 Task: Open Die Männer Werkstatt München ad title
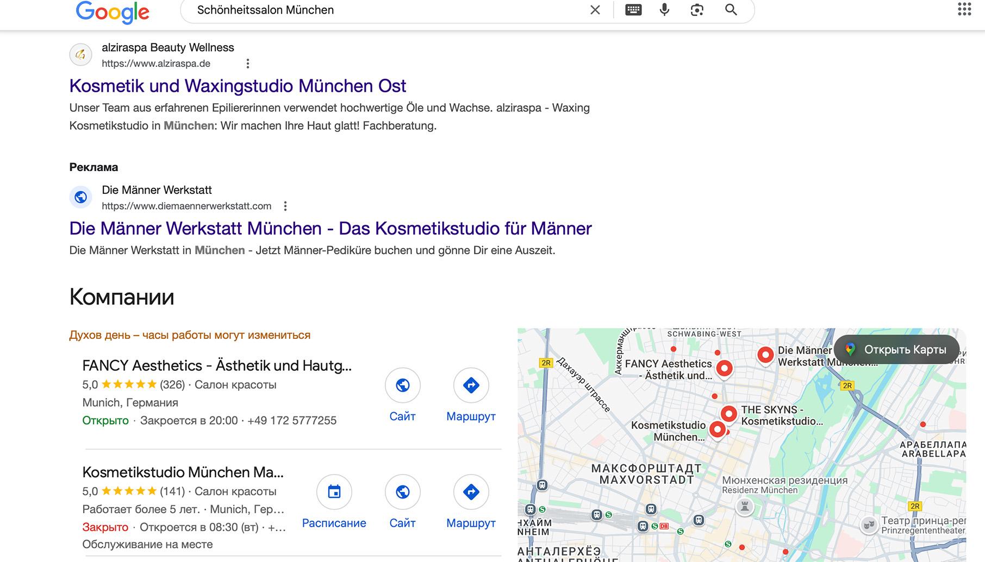[331, 229]
